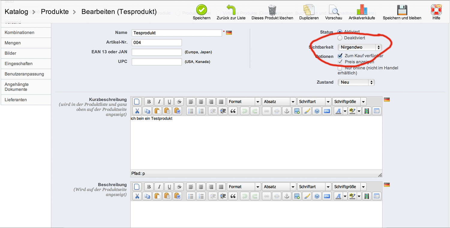The width and height of the screenshot is (450, 228).
Task: Open the Eigenschaften tab
Action: (x=26, y=64)
